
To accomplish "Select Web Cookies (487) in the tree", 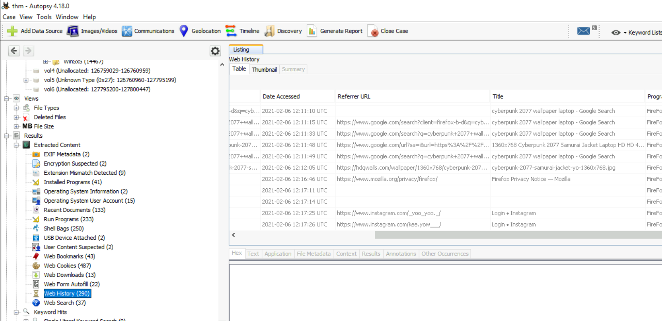I will [x=67, y=266].
